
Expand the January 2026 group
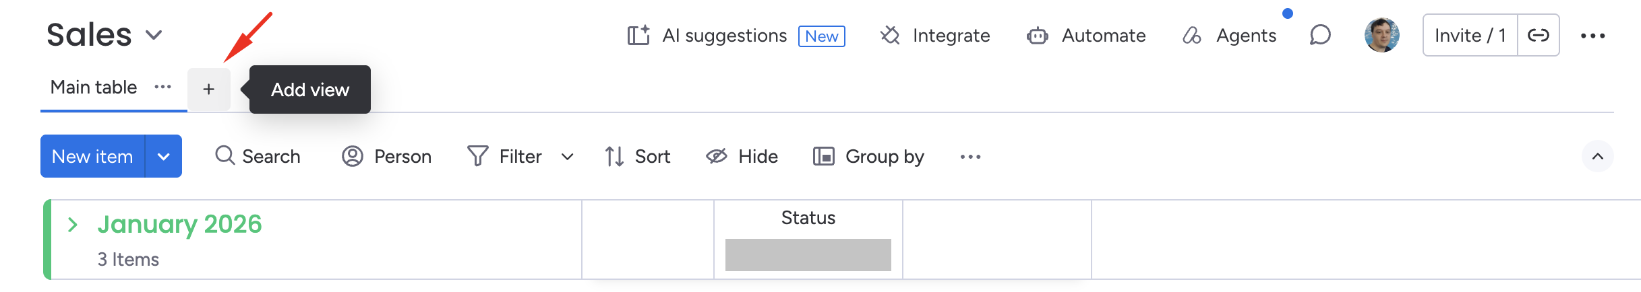(73, 225)
